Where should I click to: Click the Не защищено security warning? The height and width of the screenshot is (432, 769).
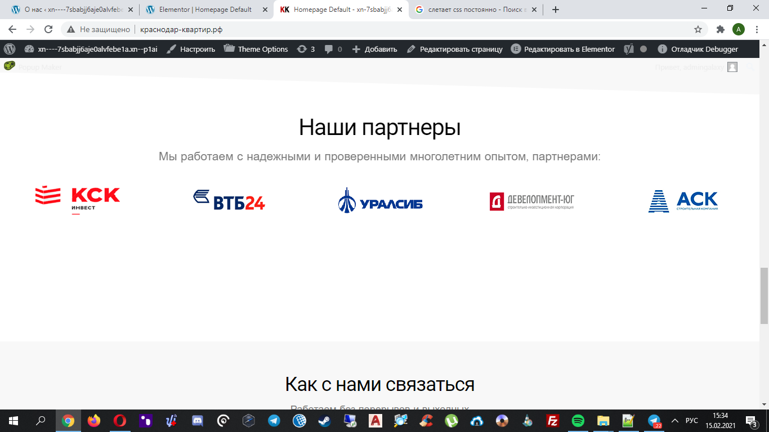(99, 29)
